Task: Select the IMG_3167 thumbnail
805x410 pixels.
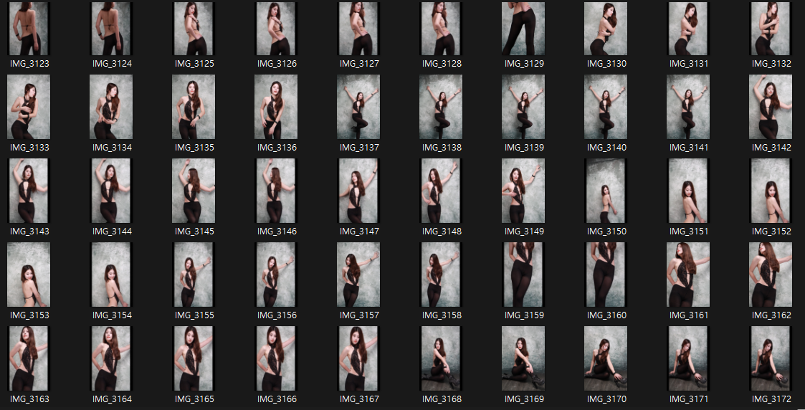Action: click(358, 358)
